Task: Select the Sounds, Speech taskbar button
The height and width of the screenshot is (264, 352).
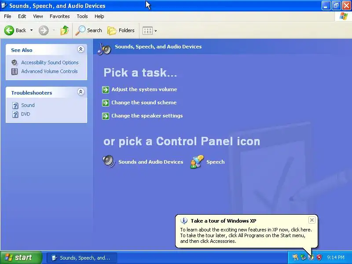Action: [x=82, y=258]
